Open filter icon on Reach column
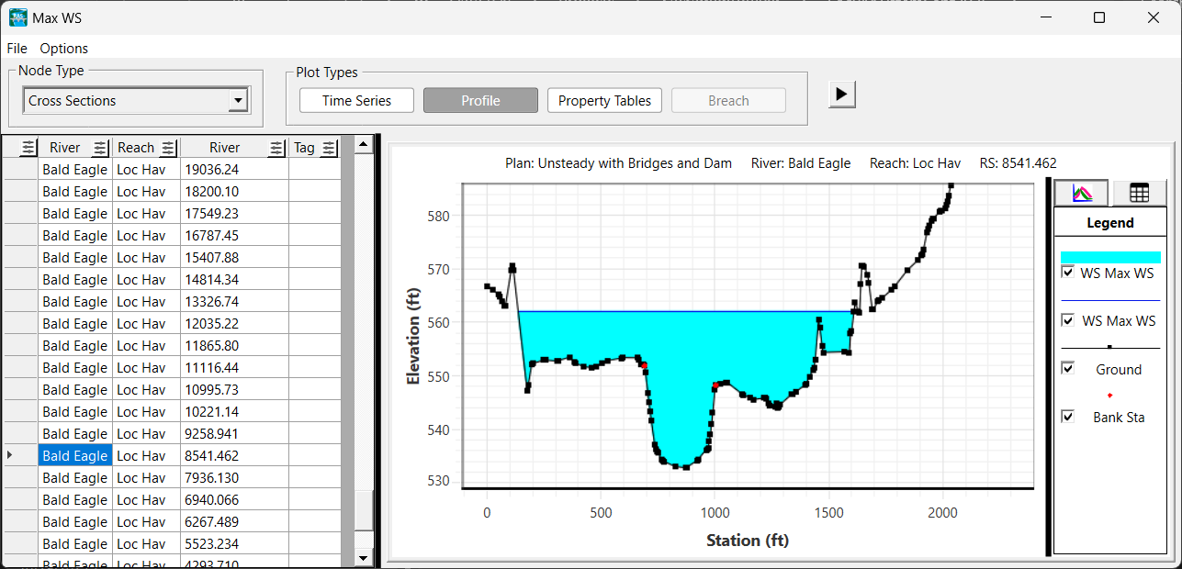Image resolution: width=1182 pixels, height=569 pixels. (x=168, y=148)
